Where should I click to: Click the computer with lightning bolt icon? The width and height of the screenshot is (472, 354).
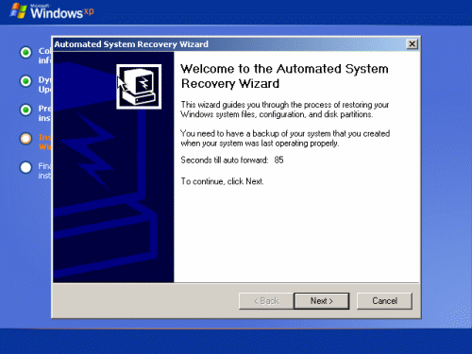coord(139,87)
